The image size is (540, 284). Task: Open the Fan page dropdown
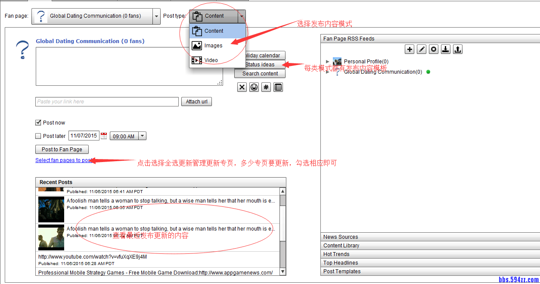tap(156, 16)
